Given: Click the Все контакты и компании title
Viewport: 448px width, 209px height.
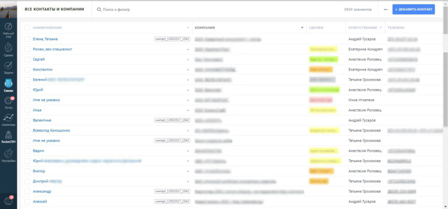Looking at the screenshot, I should [54, 9].
